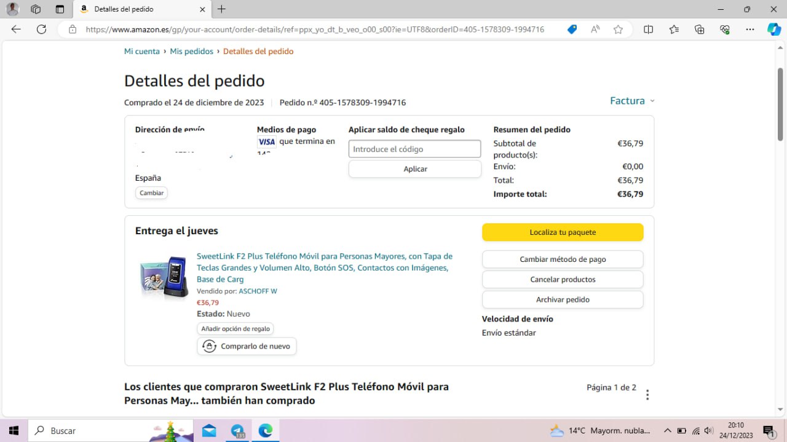This screenshot has width=787, height=442.
Task: Click Cambiar método de pago
Action: pos(563,259)
